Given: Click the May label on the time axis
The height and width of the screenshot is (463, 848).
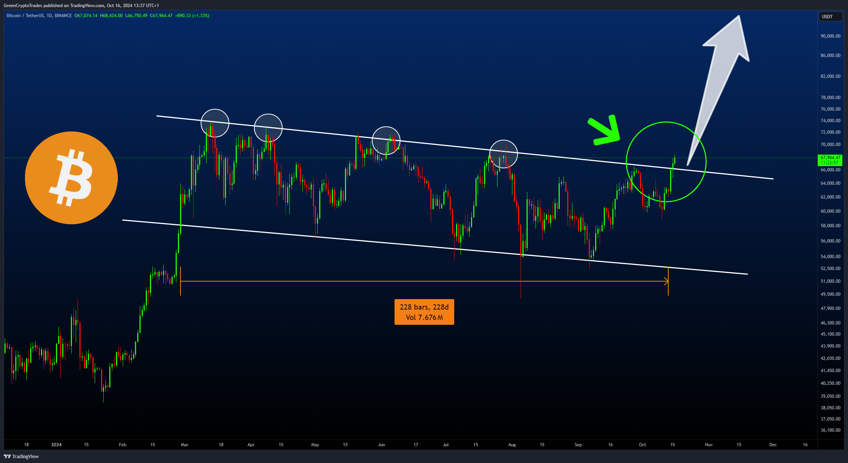Looking at the screenshot, I should coord(315,445).
